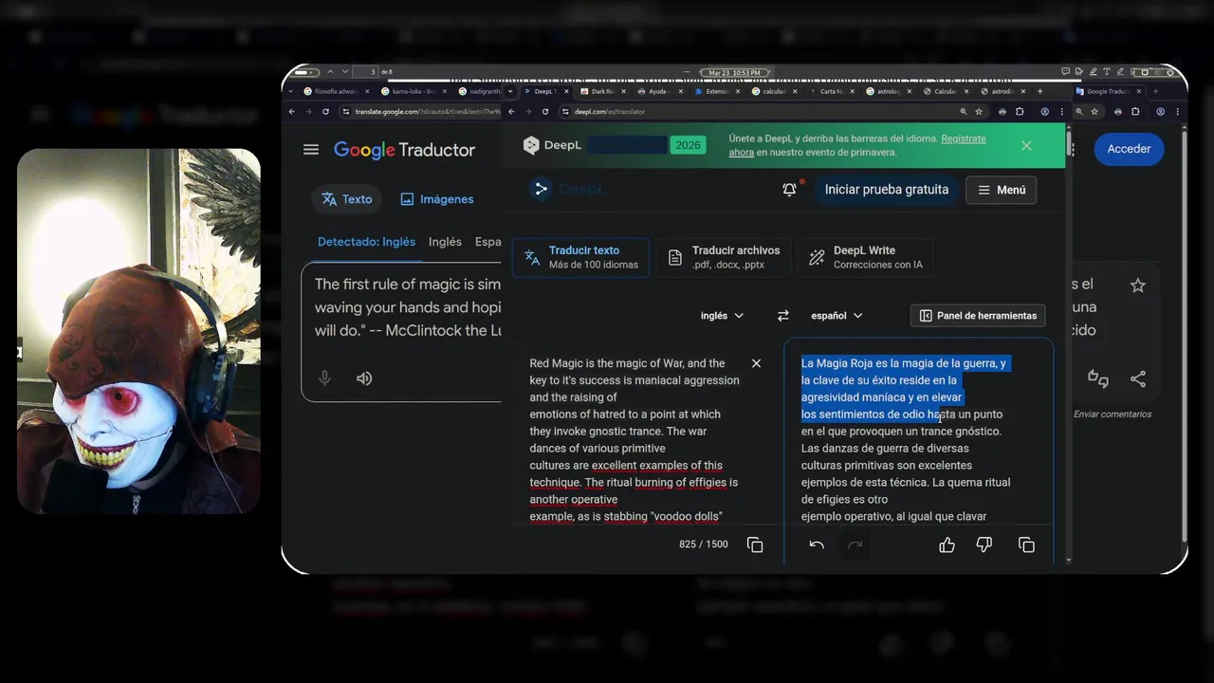Viewport: 1214px width, 683px height.
Task: Switch to Texto mode in Google Traductor
Action: [347, 199]
